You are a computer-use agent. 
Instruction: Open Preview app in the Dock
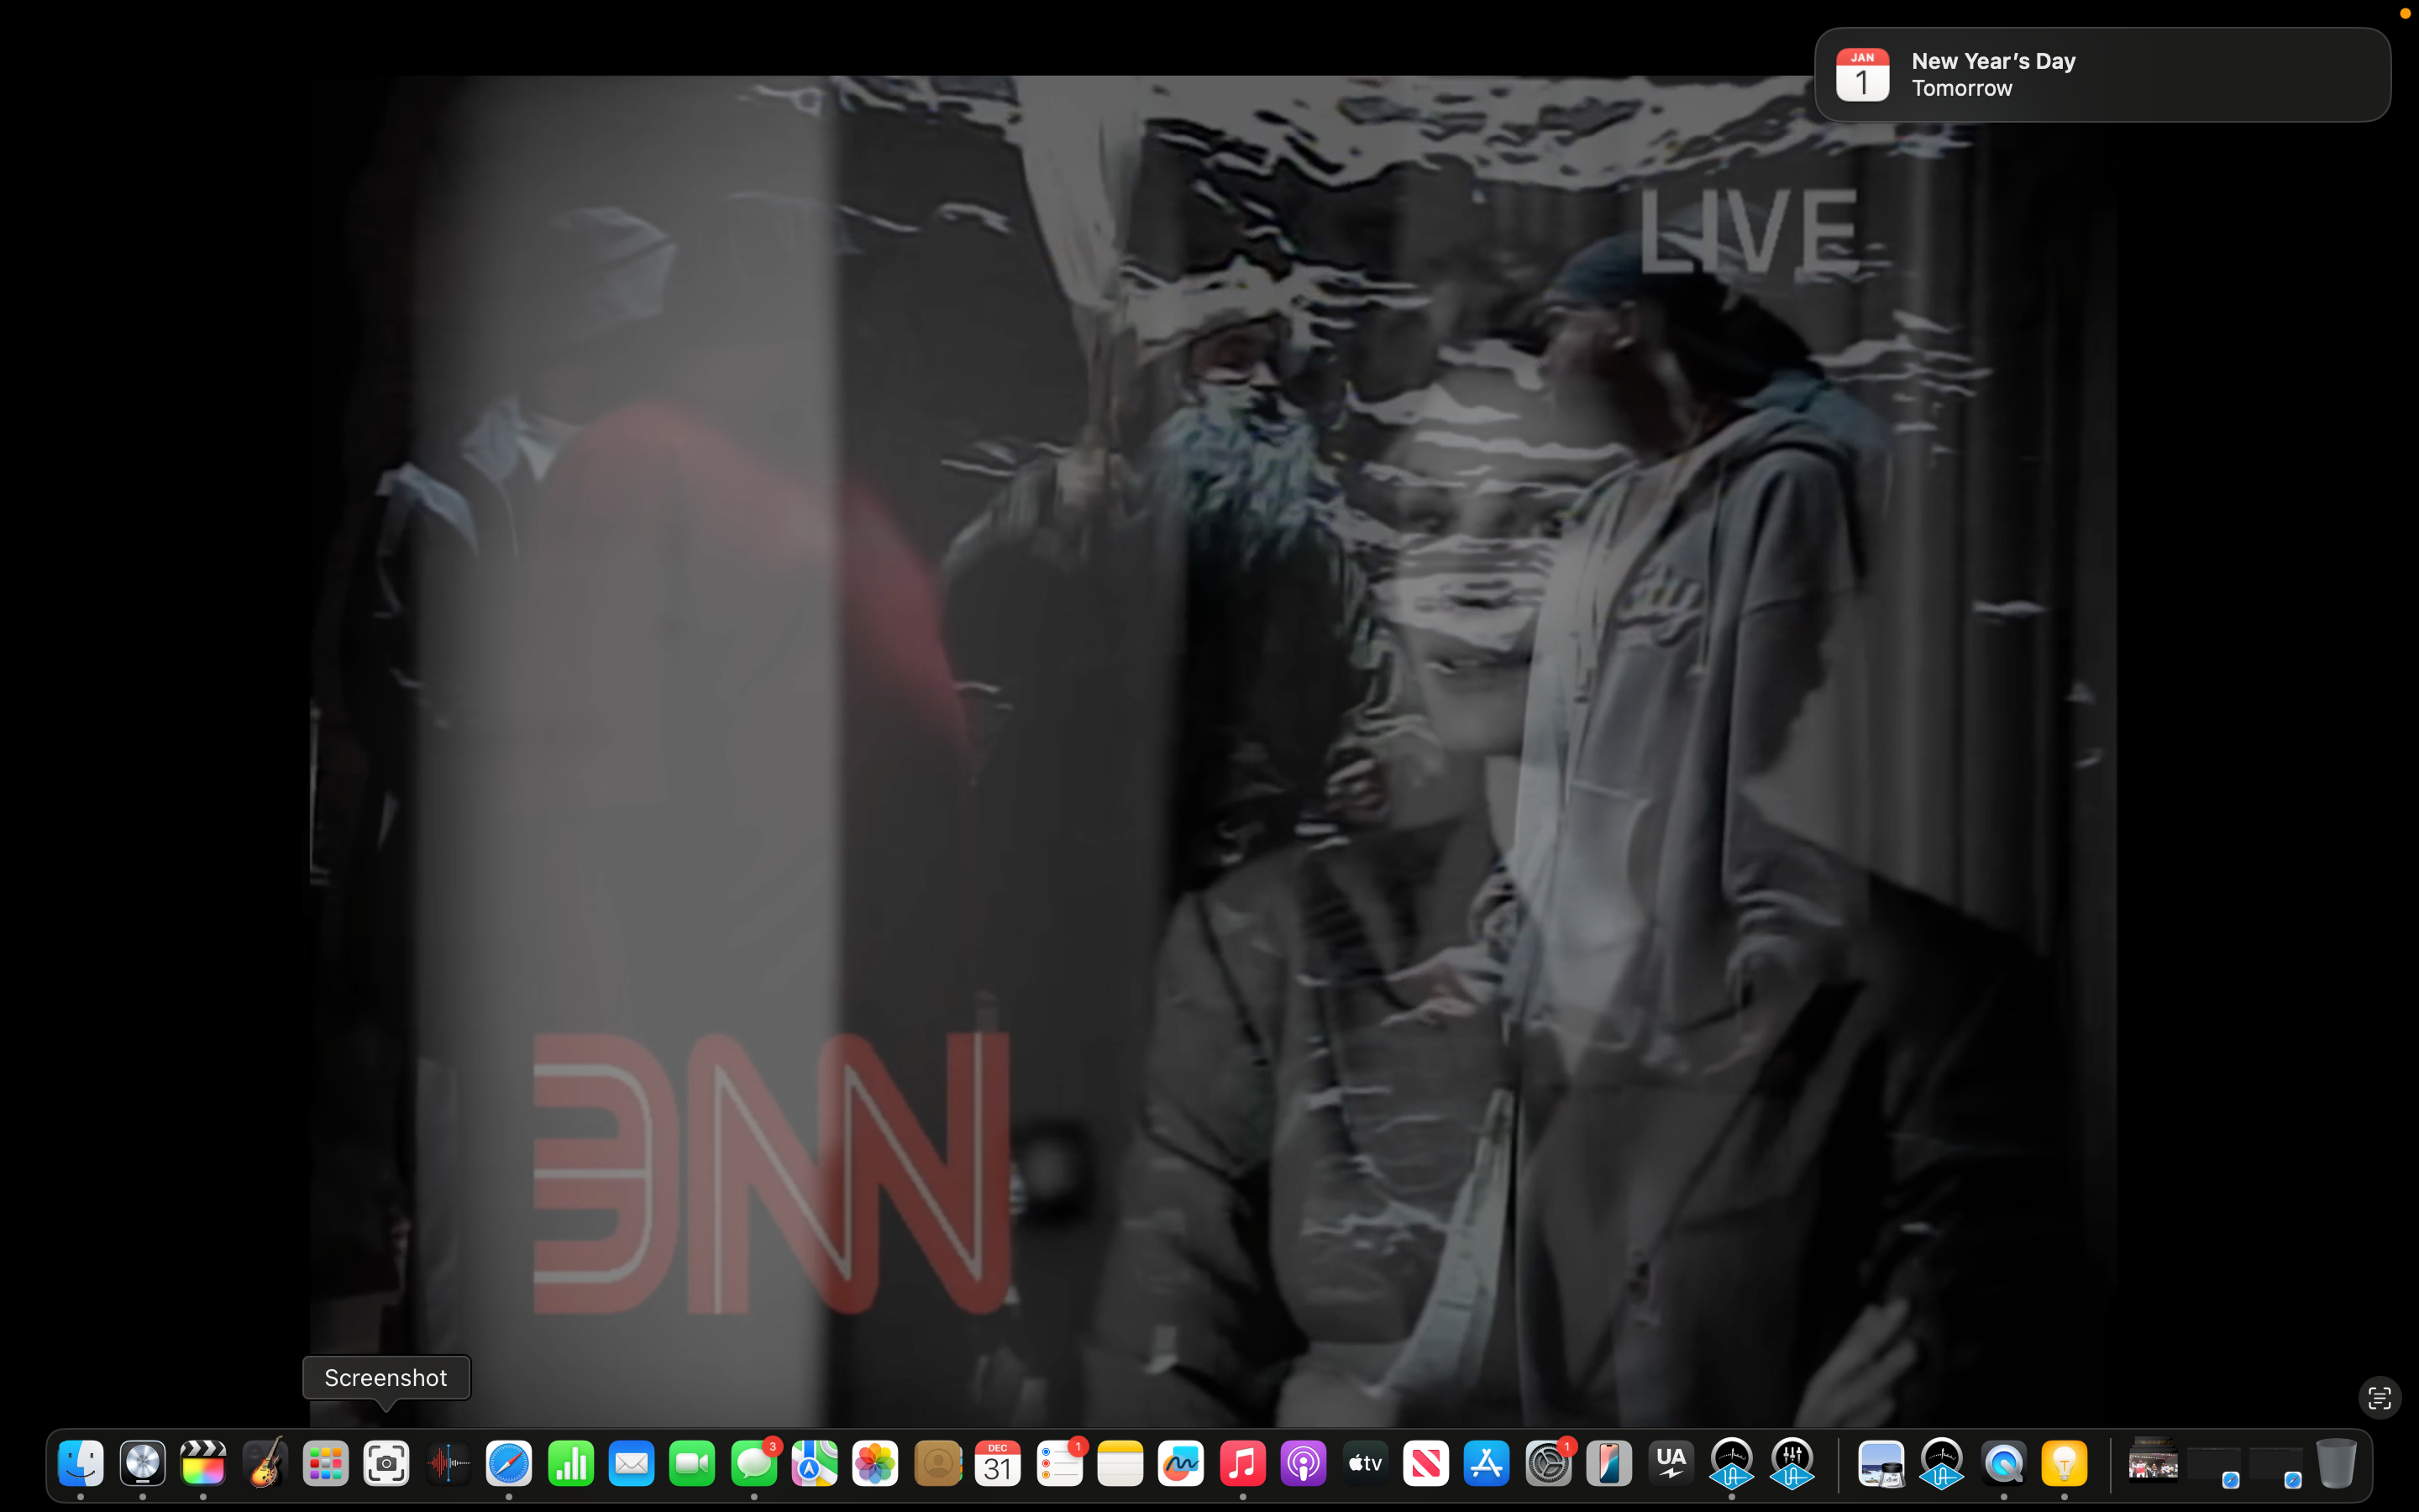coord(1881,1464)
